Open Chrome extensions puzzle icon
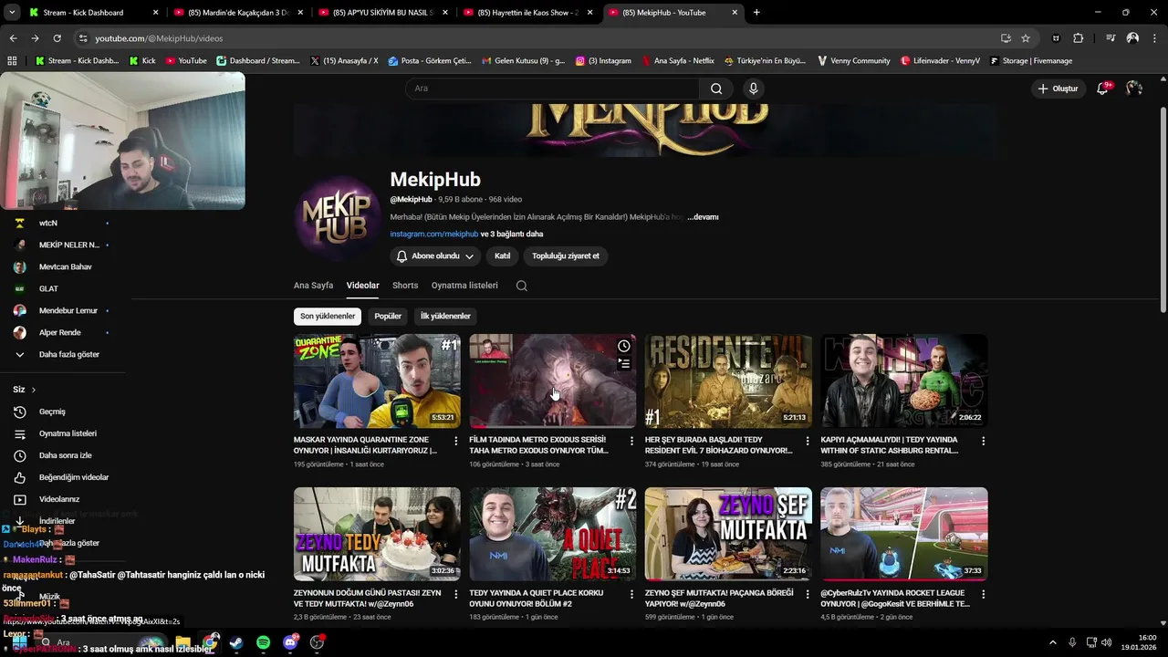The image size is (1168, 657). click(1079, 38)
